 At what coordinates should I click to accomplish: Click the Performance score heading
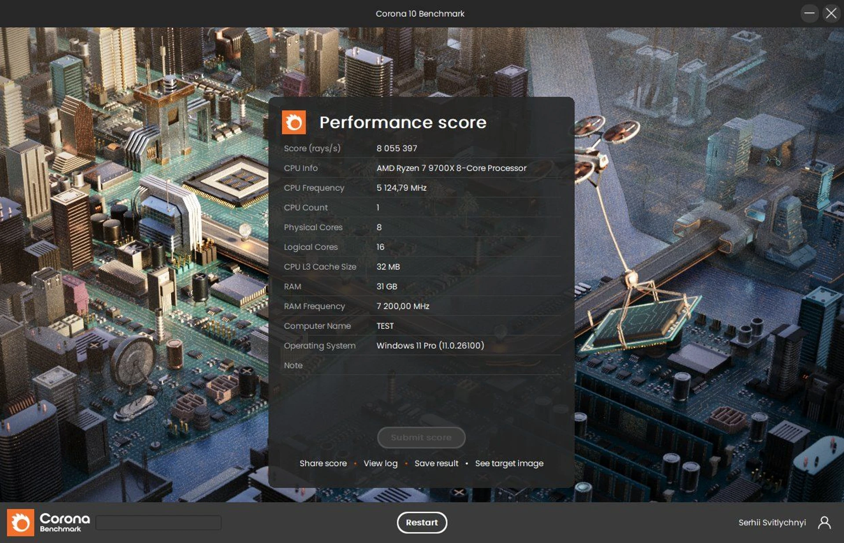click(x=403, y=123)
